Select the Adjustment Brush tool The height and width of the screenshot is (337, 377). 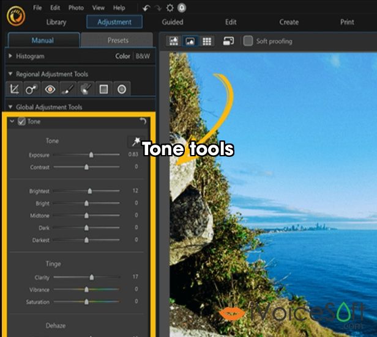click(68, 89)
